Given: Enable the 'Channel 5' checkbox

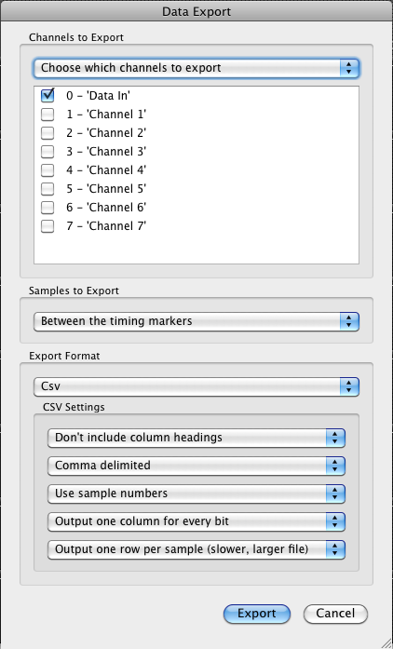Looking at the screenshot, I should pyautogui.click(x=47, y=189).
